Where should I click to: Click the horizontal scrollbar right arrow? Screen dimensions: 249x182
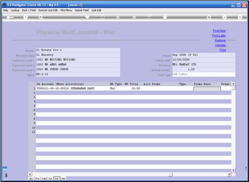click(229, 174)
